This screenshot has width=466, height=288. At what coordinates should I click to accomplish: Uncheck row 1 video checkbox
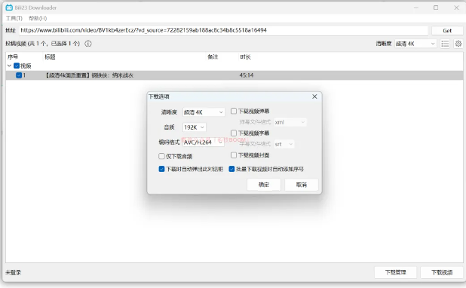(x=19, y=75)
